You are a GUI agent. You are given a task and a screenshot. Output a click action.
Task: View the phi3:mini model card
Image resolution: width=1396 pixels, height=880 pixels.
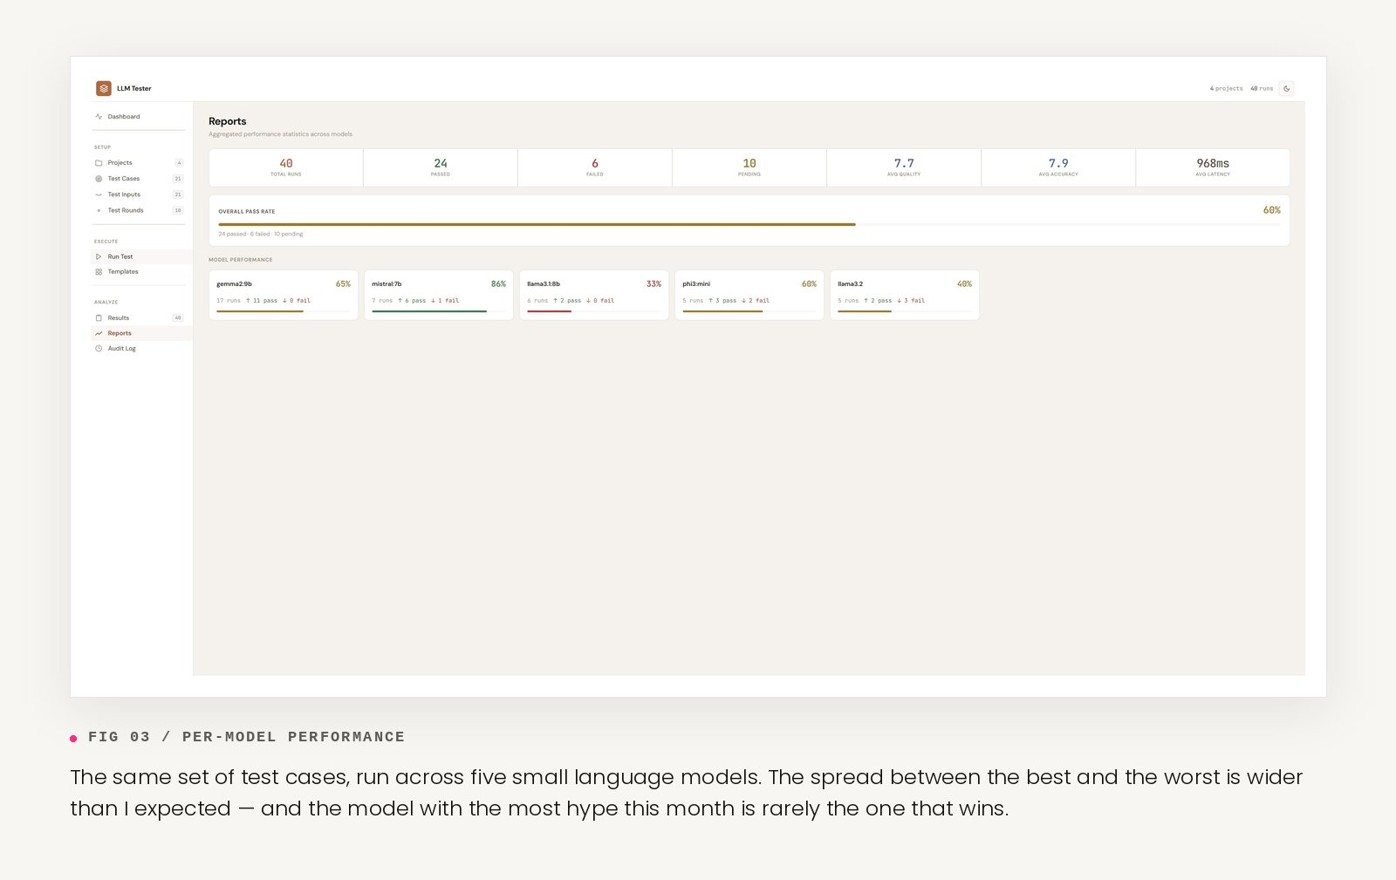tap(749, 295)
